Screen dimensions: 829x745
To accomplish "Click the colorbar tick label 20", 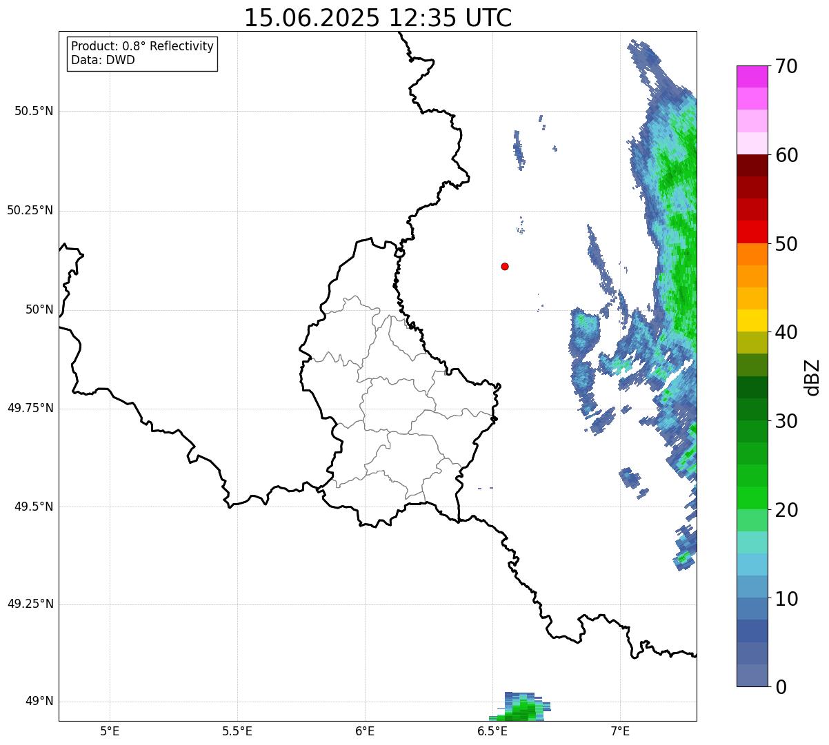I will [786, 510].
